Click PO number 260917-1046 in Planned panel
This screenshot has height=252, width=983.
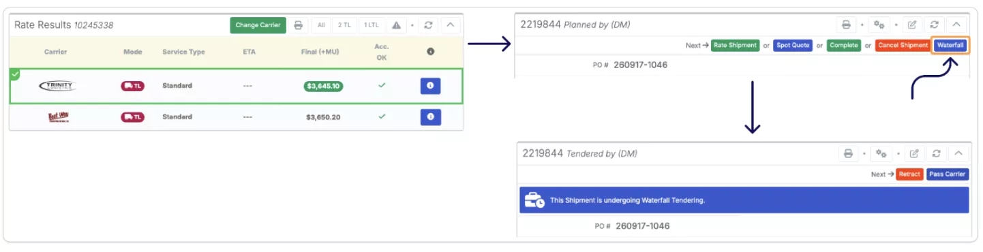pyautogui.click(x=640, y=65)
